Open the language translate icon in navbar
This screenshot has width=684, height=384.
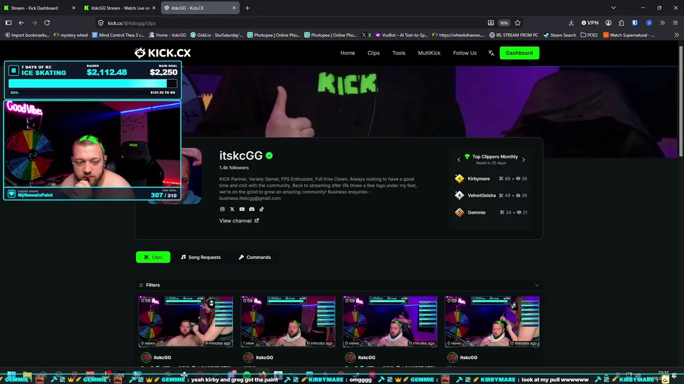pyautogui.click(x=491, y=53)
